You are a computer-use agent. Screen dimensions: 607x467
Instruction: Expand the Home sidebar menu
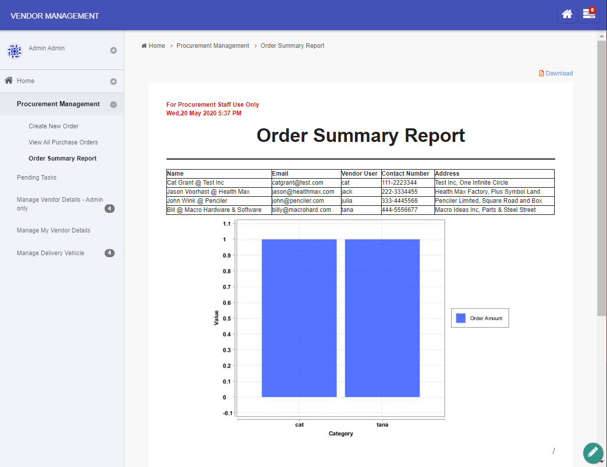[114, 82]
